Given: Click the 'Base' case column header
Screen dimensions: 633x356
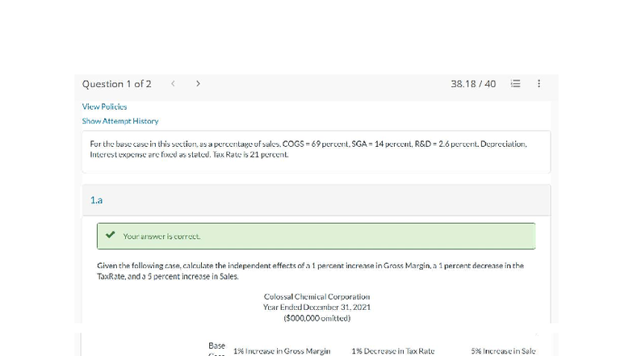Looking at the screenshot, I should pos(216,346).
